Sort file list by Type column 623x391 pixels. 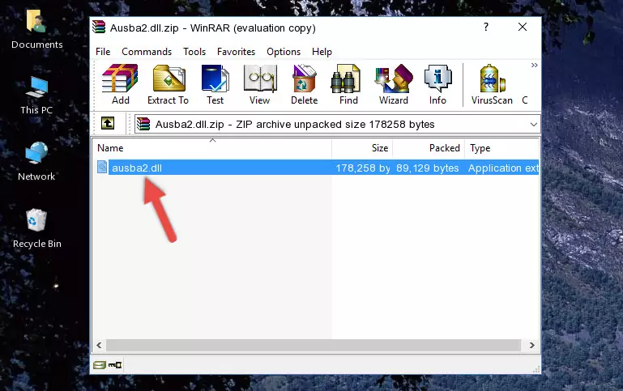(501, 148)
